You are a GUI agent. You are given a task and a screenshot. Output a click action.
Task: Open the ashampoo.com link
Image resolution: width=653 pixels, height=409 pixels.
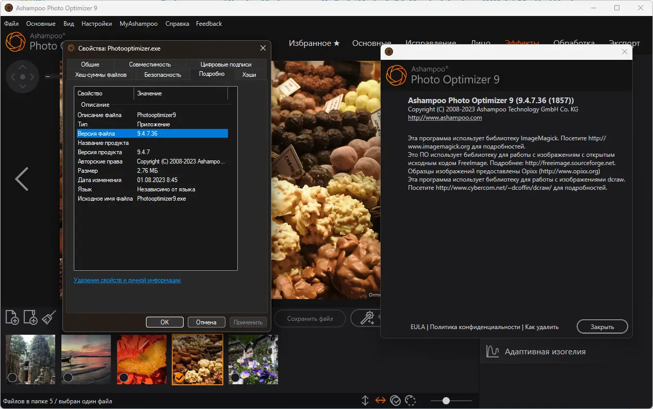[445, 118]
